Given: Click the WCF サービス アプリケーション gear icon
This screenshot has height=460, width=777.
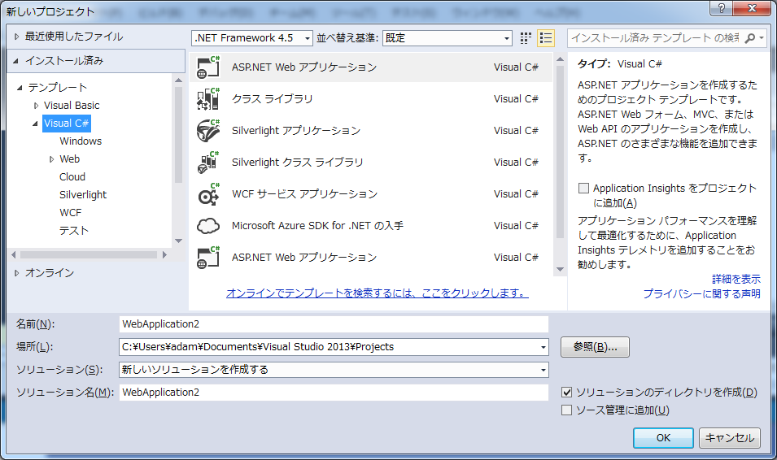Looking at the screenshot, I should 208,194.
